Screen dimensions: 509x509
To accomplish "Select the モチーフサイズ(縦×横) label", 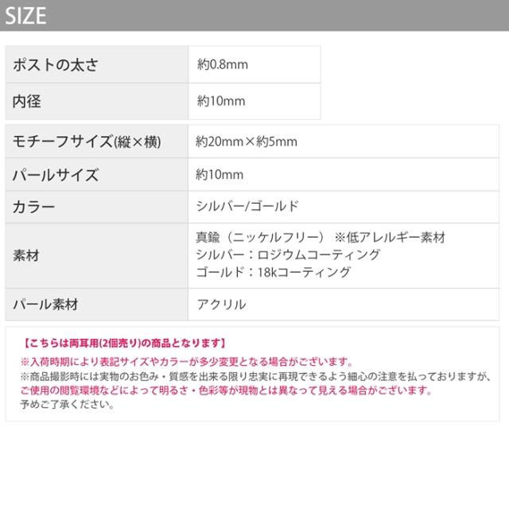I will tap(87, 142).
